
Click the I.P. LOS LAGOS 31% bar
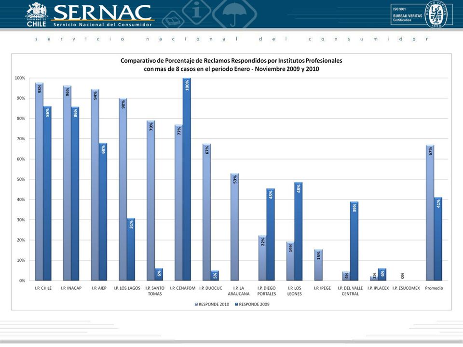pos(131,249)
